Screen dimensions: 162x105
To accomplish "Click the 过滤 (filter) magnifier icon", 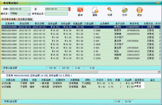I will pos(110,10).
